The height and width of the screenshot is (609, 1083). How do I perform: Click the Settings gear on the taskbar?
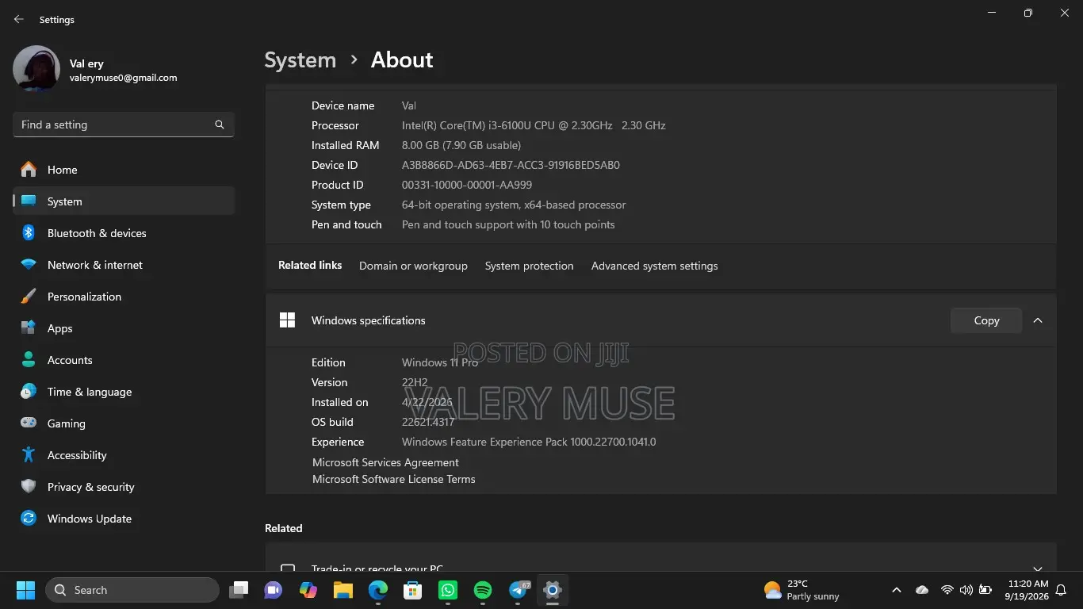pyautogui.click(x=553, y=590)
